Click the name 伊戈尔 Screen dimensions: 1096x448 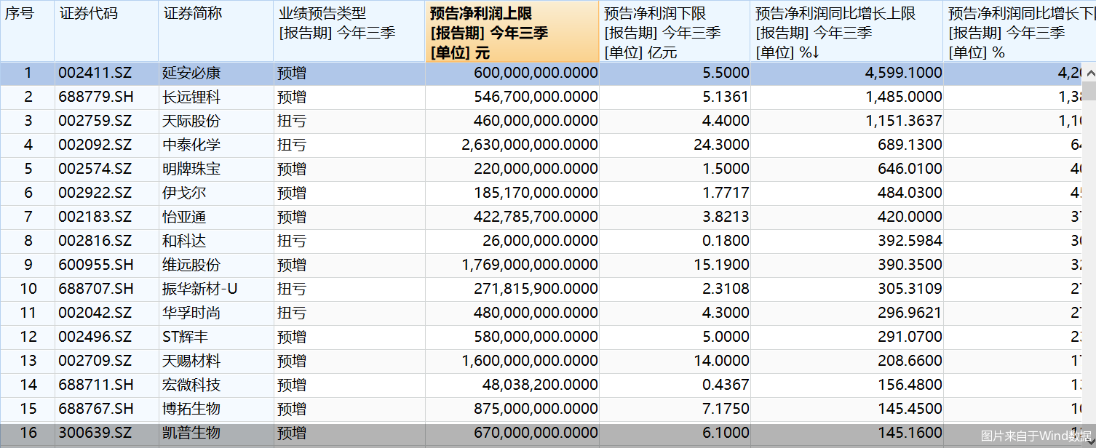183,193
